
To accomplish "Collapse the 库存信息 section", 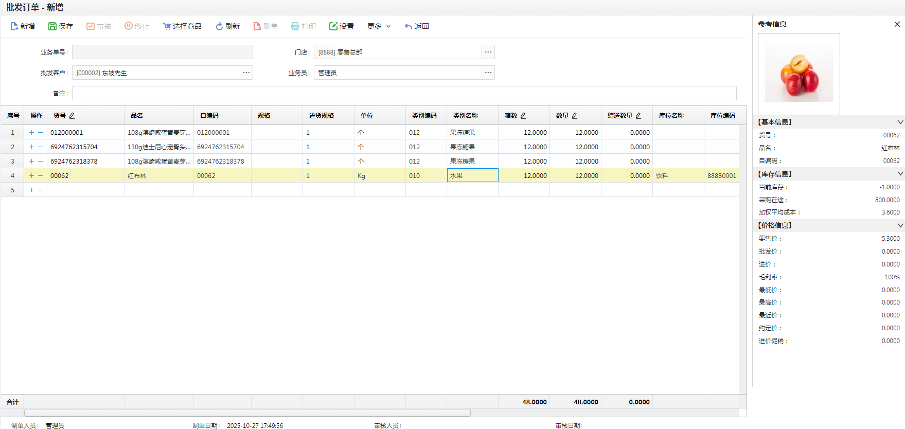I will point(900,174).
